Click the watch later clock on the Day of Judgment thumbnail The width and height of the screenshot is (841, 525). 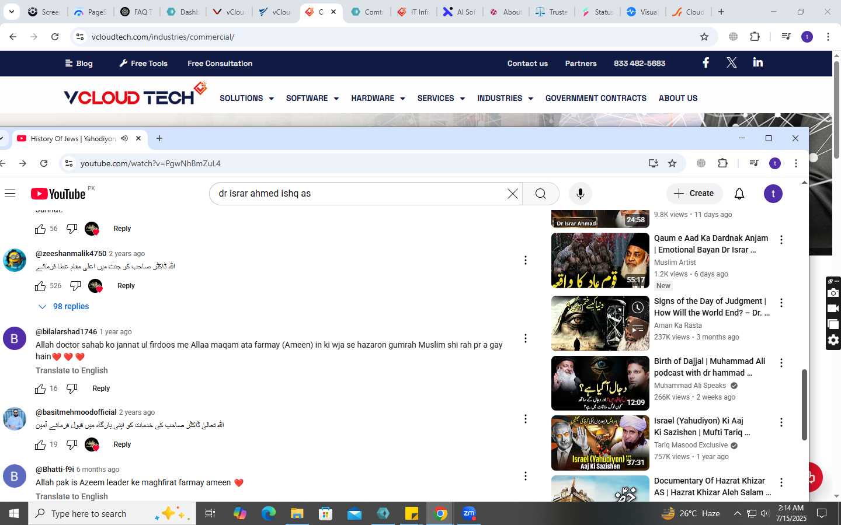pyautogui.click(x=638, y=307)
